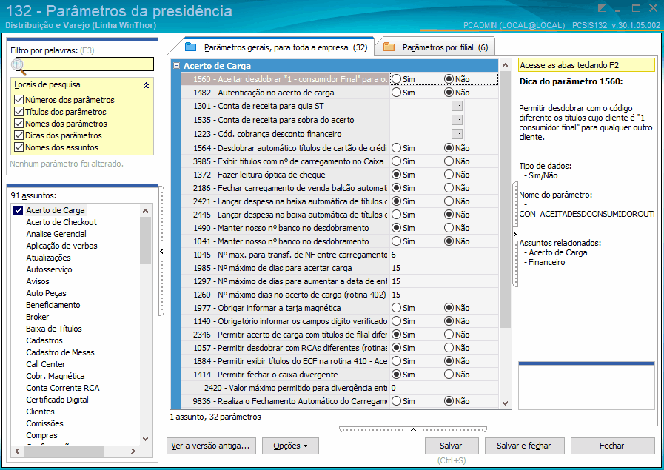Edit value of parameter 2420 valor máximo divergência
The width and height of the screenshot is (664, 470).
(443, 388)
